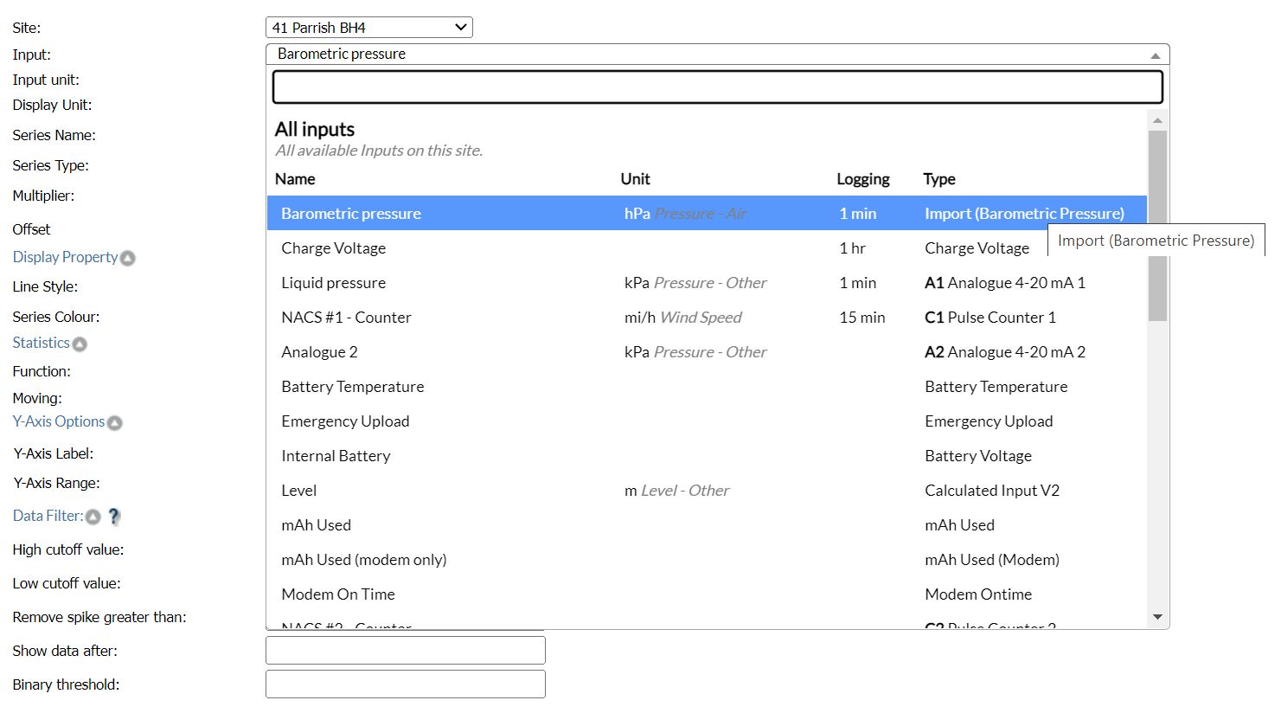Collapse the Data Filter arrow icon
The height and width of the screenshot is (726, 1281).
(93, 517)
